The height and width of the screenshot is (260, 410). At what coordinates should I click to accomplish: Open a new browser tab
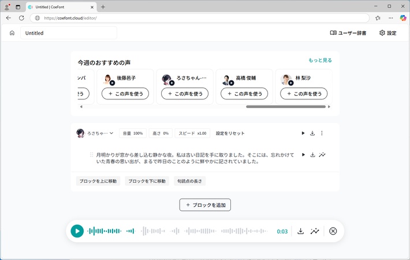pyautogui.click(x=103, y=7)
